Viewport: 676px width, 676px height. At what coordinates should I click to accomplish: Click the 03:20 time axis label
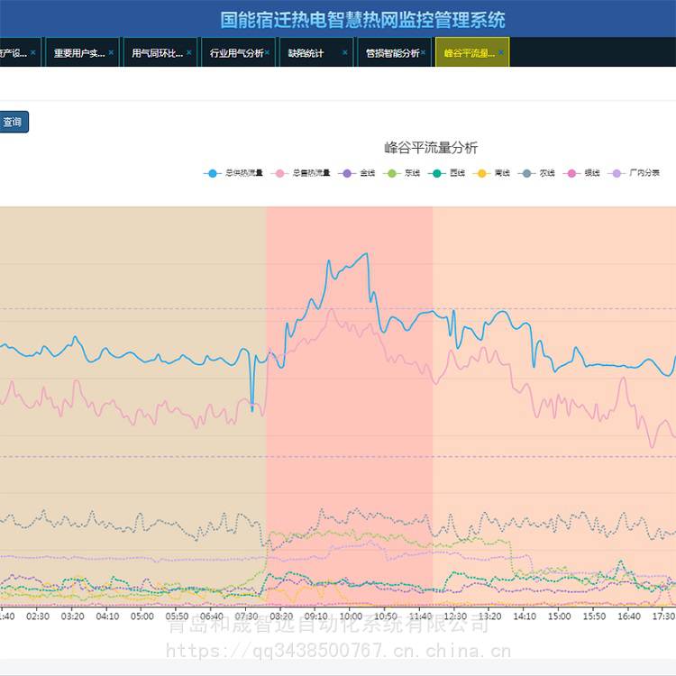[72, 617]
